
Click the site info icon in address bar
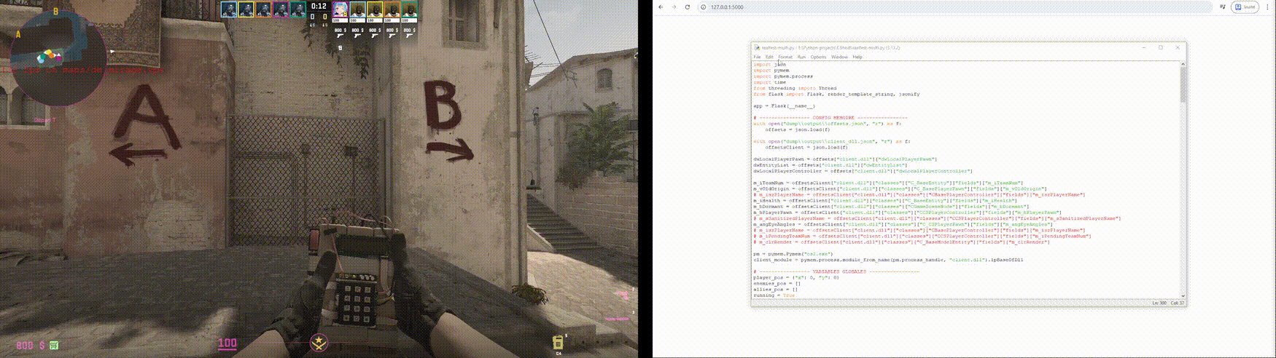coord(704,7)
